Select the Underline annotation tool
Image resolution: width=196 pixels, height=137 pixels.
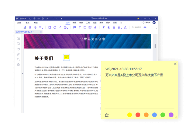pyautogui.click(x=30, y=27)
